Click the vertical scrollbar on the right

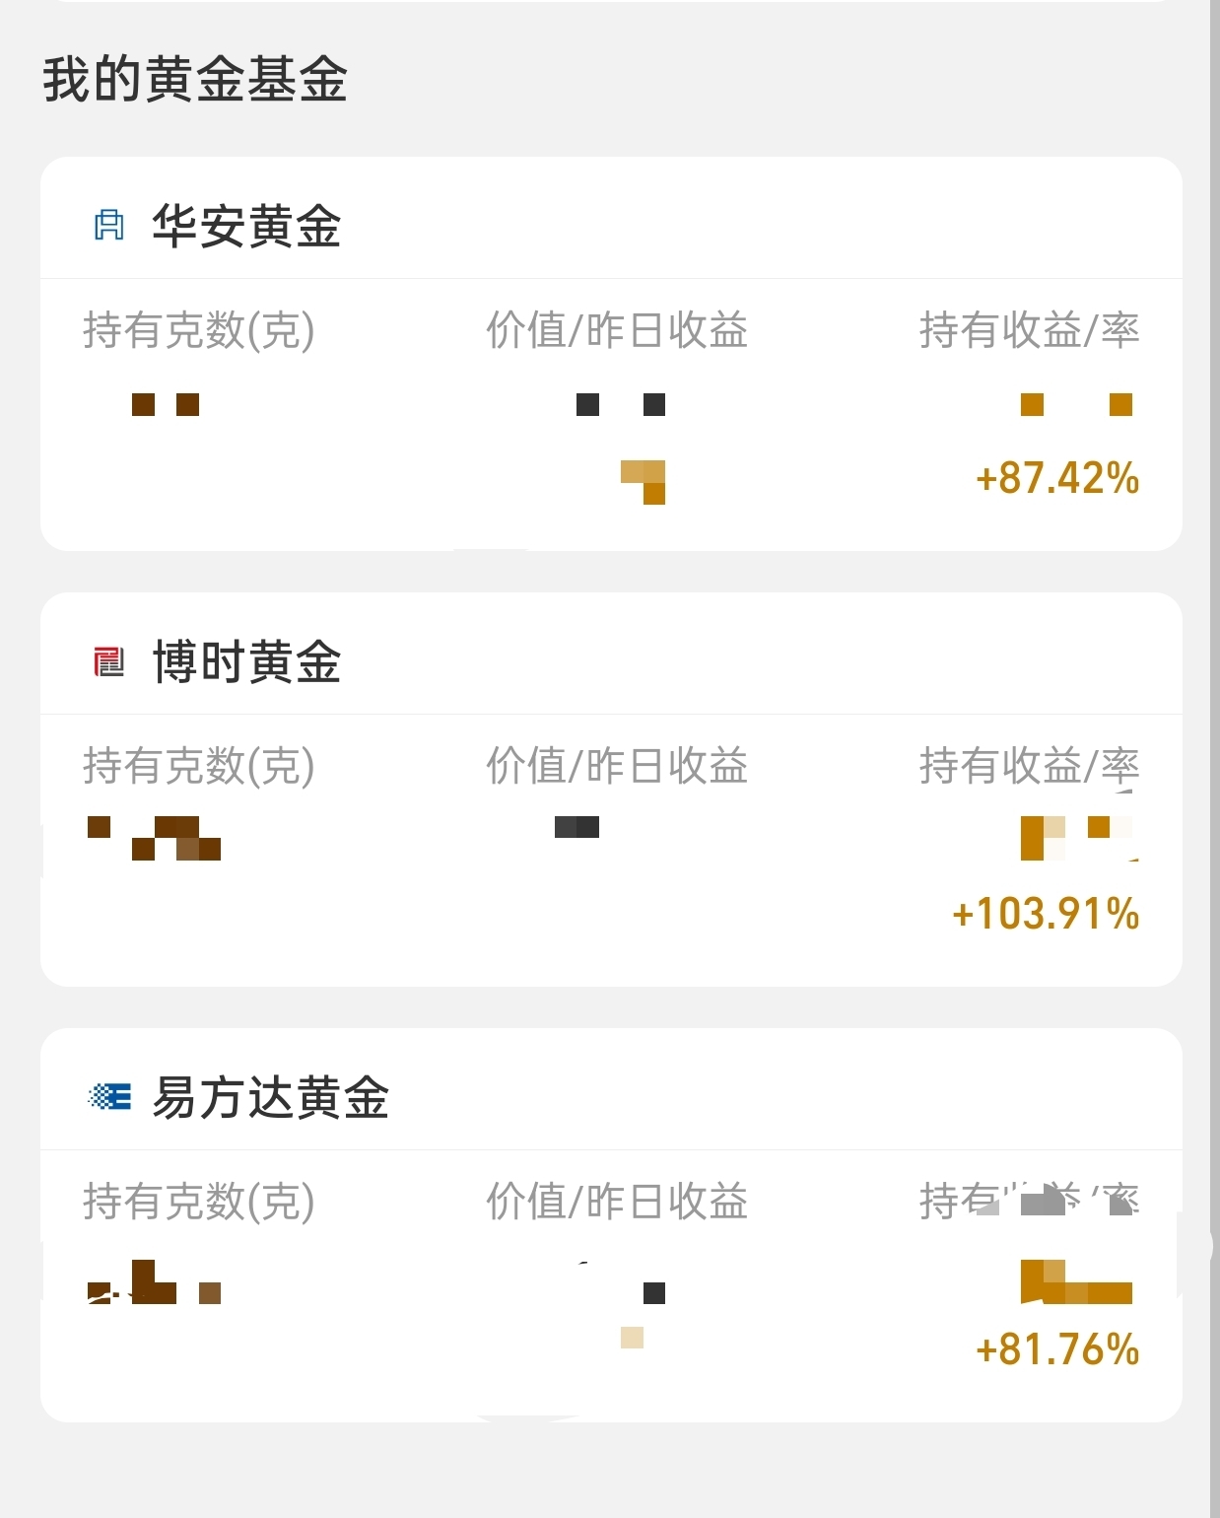click(x=1215, y=759)
